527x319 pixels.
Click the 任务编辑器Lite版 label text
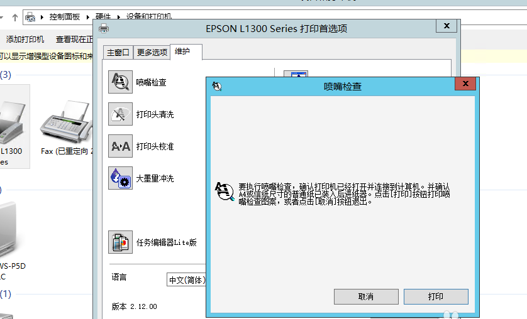[167, 242]
